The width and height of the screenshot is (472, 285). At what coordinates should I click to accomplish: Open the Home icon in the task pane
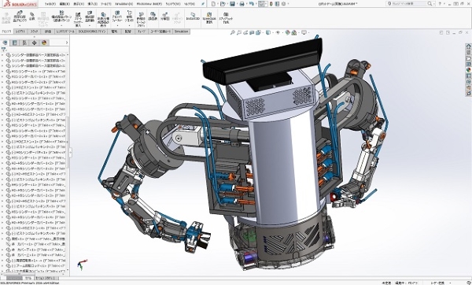point(468,46)
